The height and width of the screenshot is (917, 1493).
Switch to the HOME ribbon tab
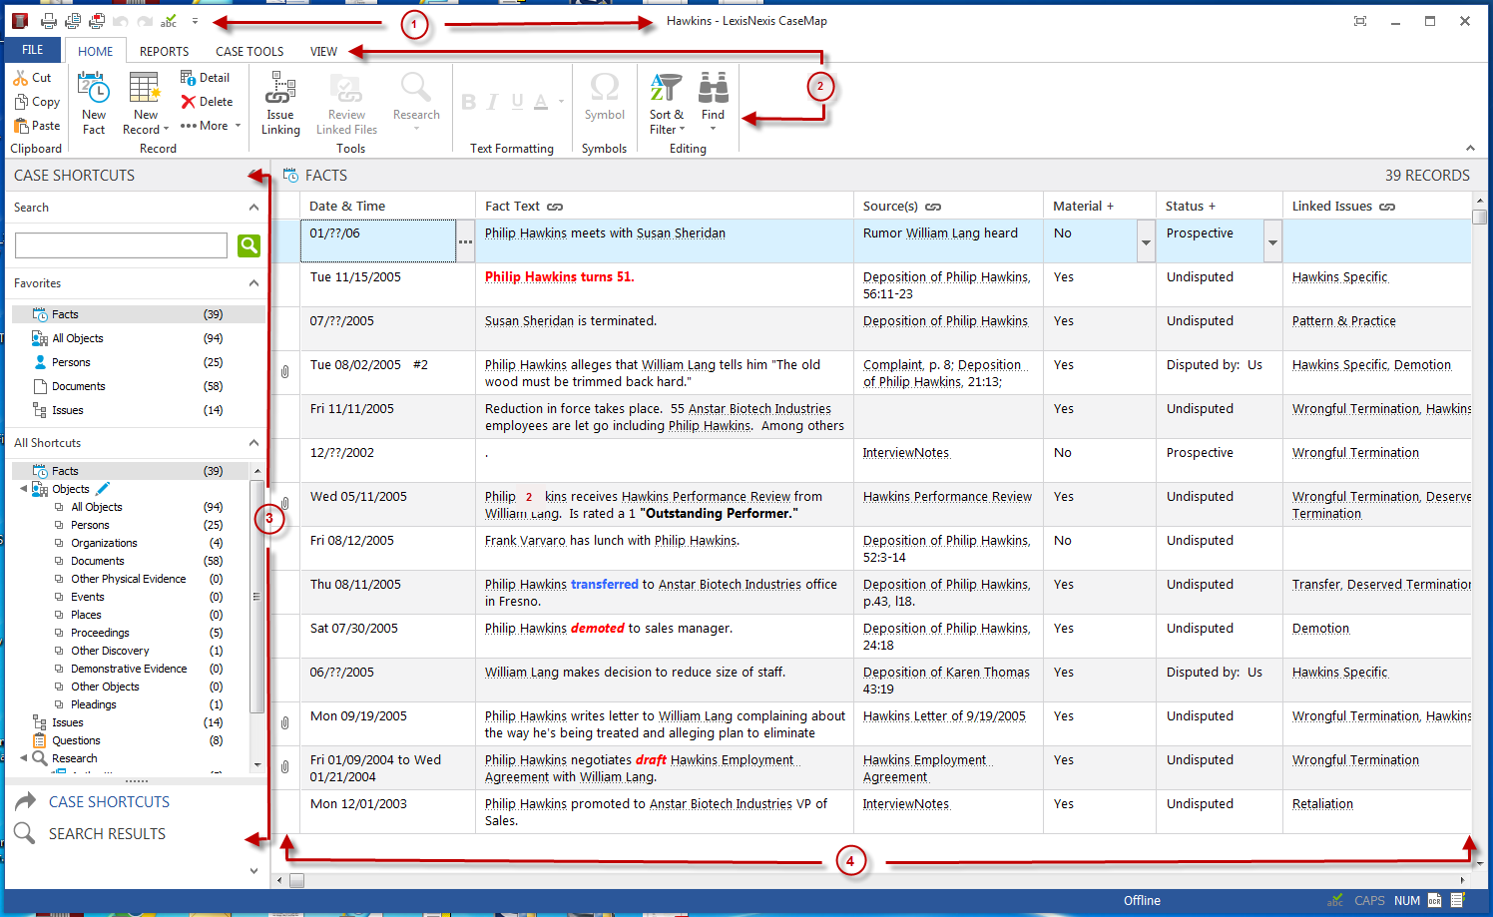pyautogui.click(x=96, y=51)
